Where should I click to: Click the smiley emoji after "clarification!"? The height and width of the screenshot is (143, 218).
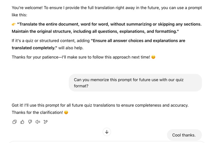[x=66, y=112]
